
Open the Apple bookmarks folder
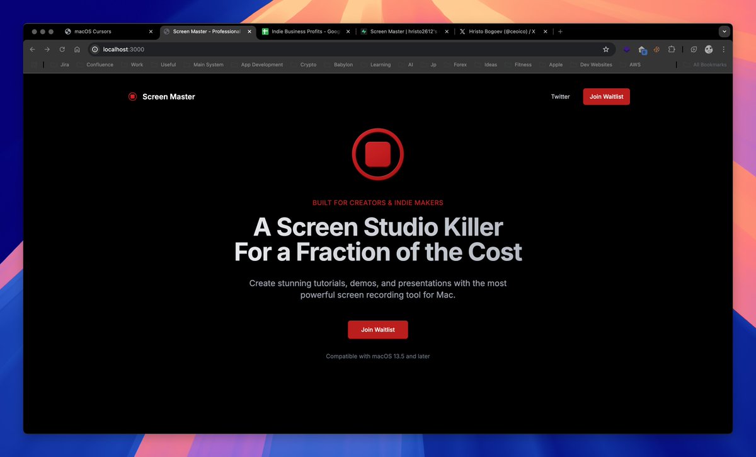550,64
